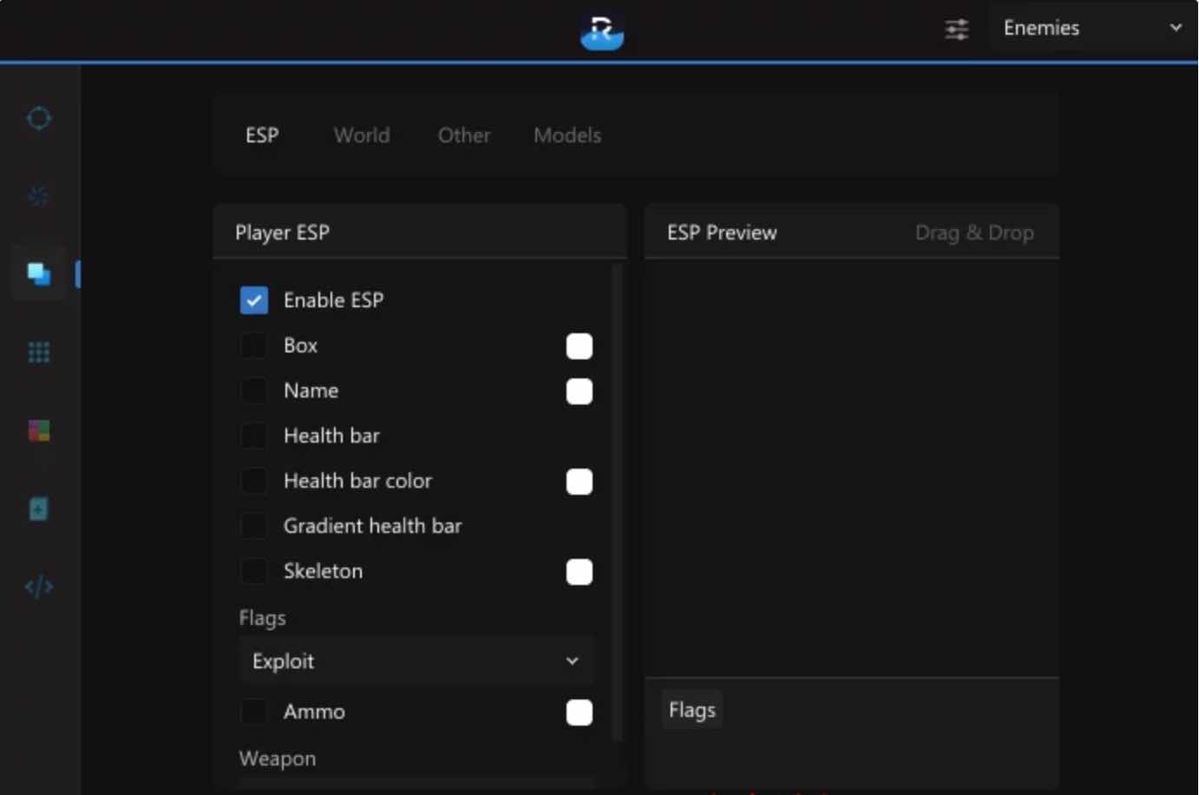This screenshot has width=1199, height=795.
Task: Click the blue logo at top center
Action: (x=602, y=32)
